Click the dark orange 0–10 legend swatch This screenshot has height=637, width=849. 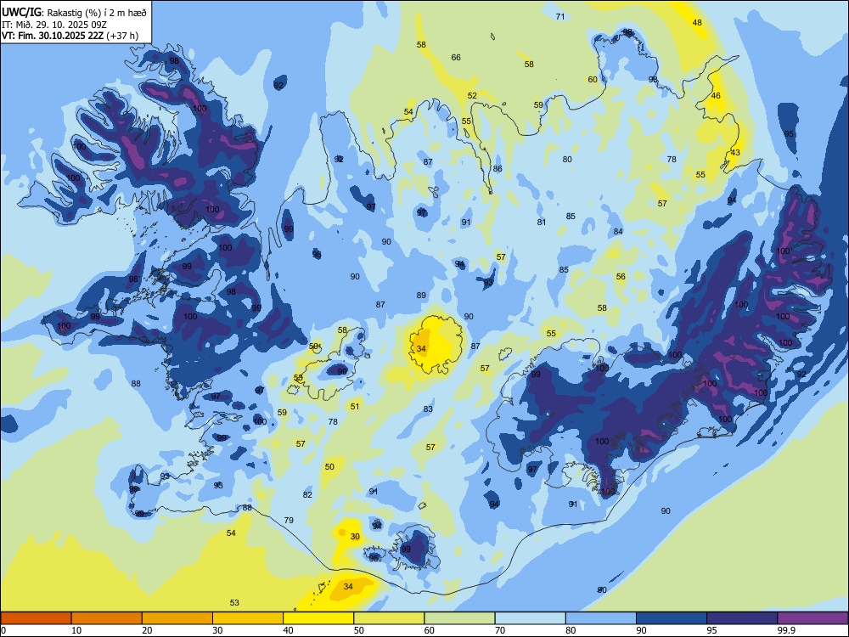(36, 618)
